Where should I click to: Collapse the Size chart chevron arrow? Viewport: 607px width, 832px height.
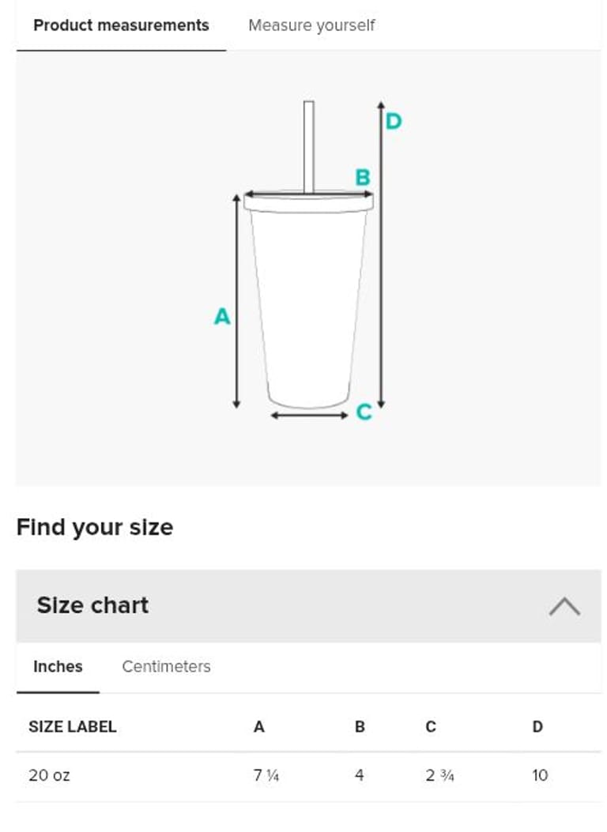tap(564, 607)
